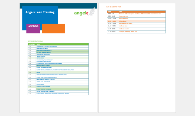
Task: Click 'DISCOVER PHASE (CONCEPT)' row
Action: (x=58, y=53)
